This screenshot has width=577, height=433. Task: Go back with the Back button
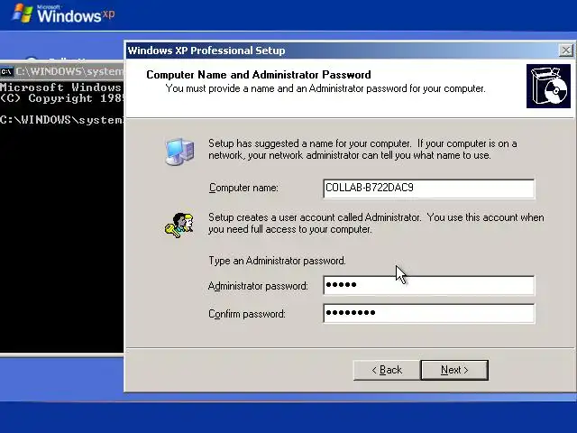click(x=387, y=370)
